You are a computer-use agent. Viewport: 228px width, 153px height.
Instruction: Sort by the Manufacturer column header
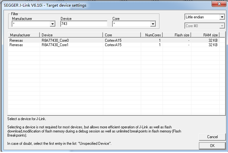point(24,35)
